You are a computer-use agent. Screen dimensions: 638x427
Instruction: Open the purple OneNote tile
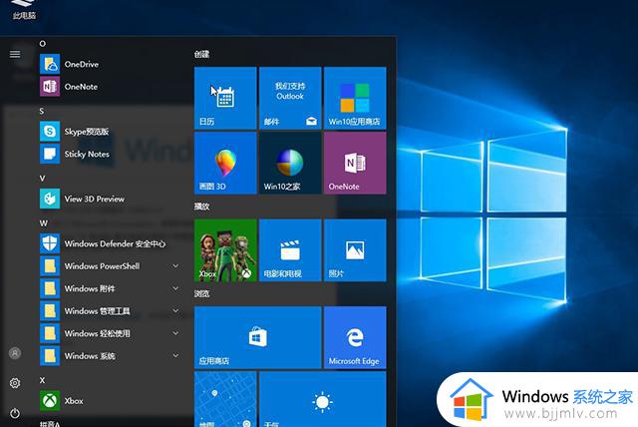click(x=355, y=163)
